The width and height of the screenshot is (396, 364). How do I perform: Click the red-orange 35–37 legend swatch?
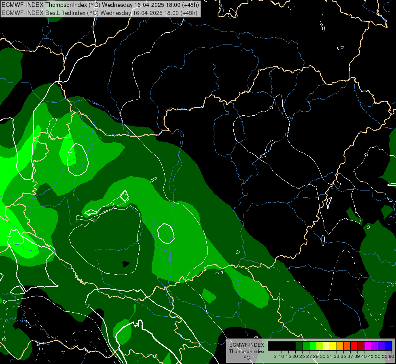point(347,346)
